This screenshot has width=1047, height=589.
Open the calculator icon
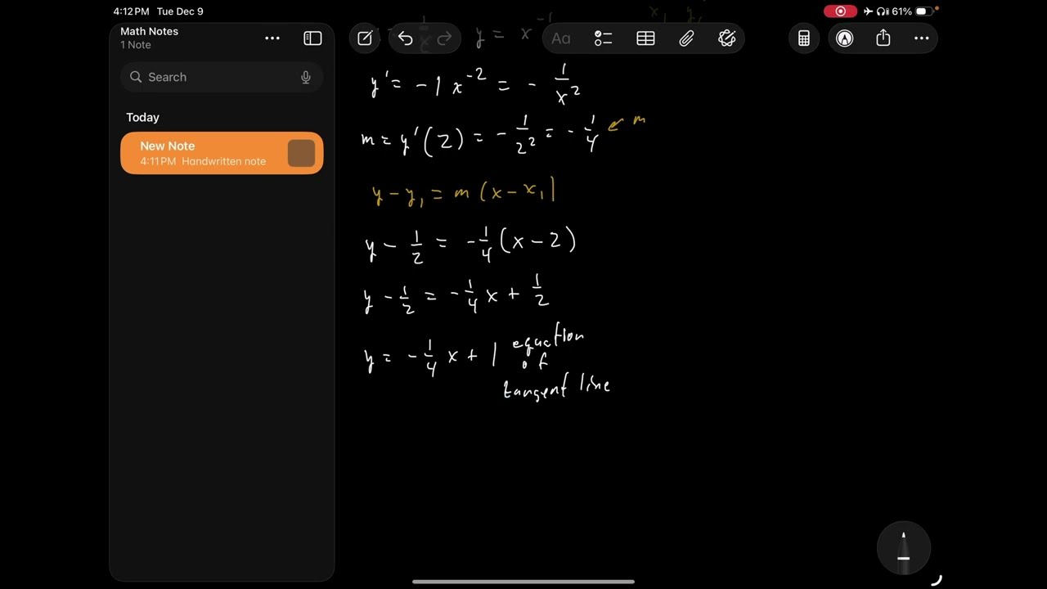[x=804, y=38]
